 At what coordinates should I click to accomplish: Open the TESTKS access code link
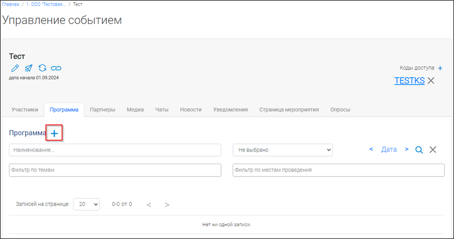[409, 81]
